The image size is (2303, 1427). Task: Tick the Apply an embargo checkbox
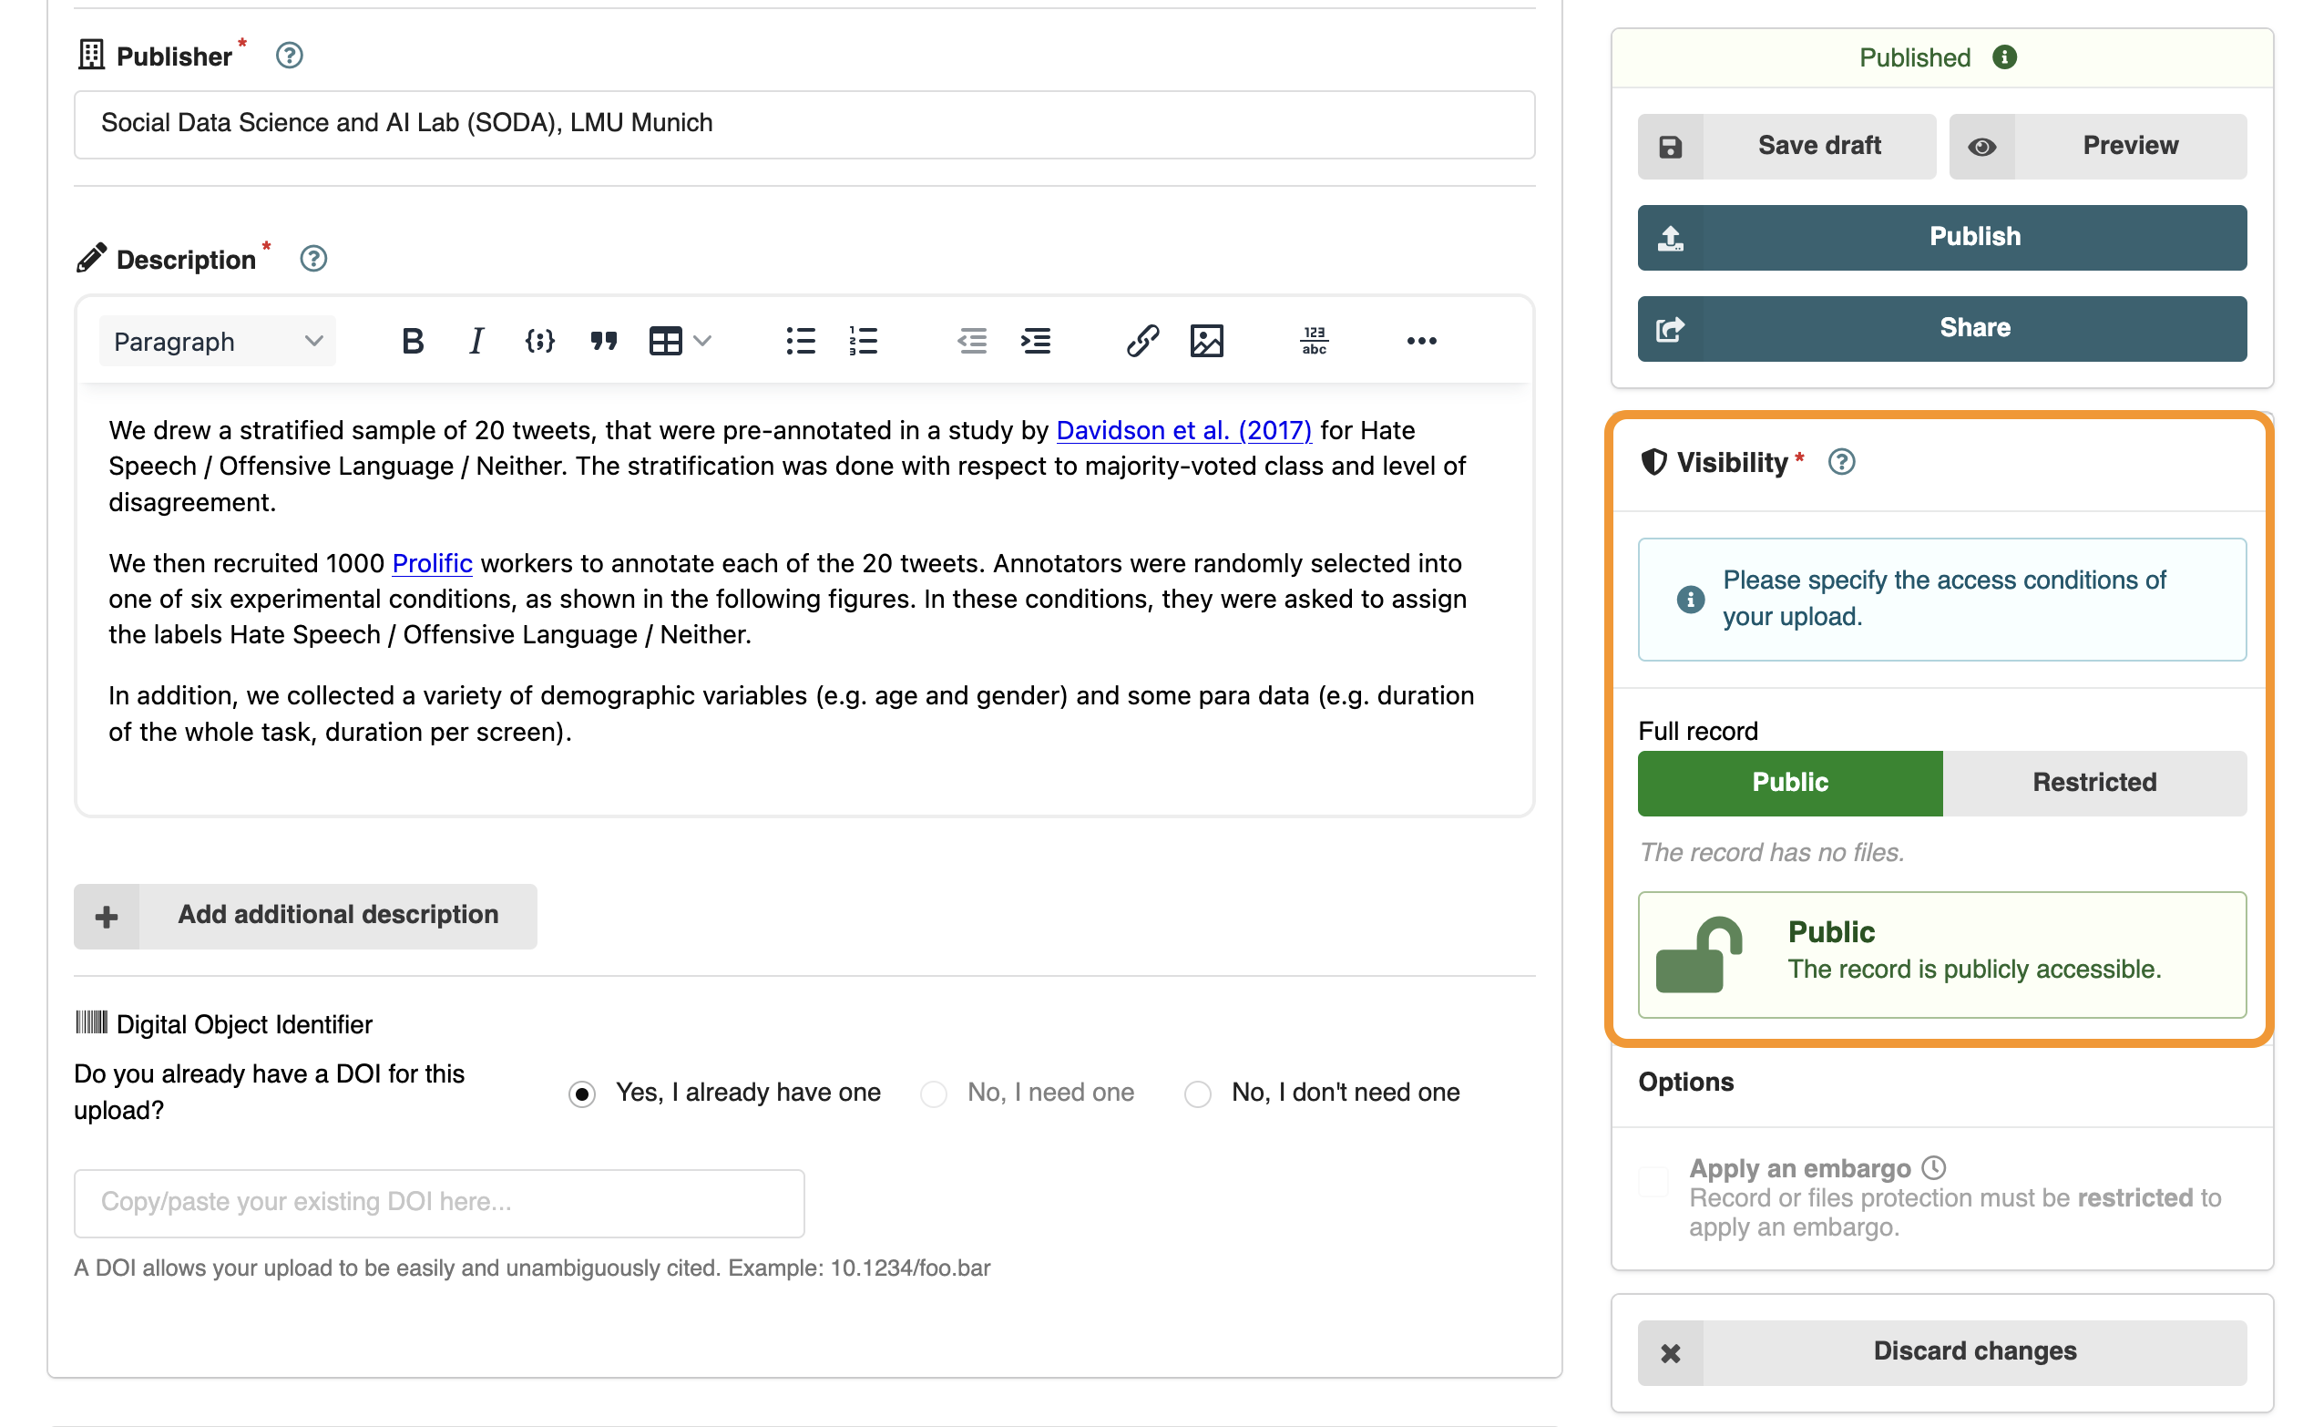tap(1653, 1182)
